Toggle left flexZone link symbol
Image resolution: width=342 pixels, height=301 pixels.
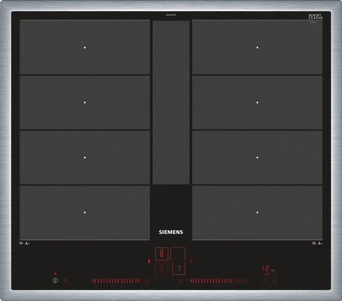click(x=149, y=261)
